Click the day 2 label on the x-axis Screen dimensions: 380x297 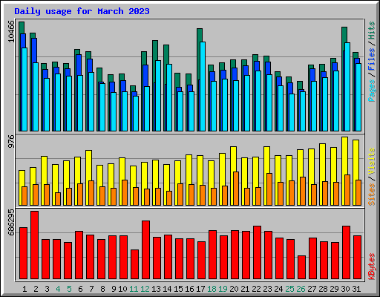tap(36, 289)
